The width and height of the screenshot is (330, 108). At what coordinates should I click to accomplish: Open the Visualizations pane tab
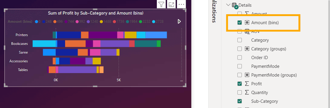(214, 11)
